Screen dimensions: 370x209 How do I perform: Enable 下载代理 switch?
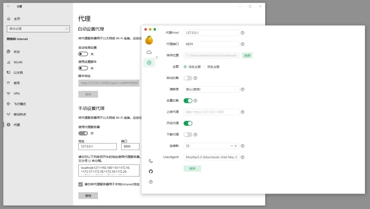point(188,135)
